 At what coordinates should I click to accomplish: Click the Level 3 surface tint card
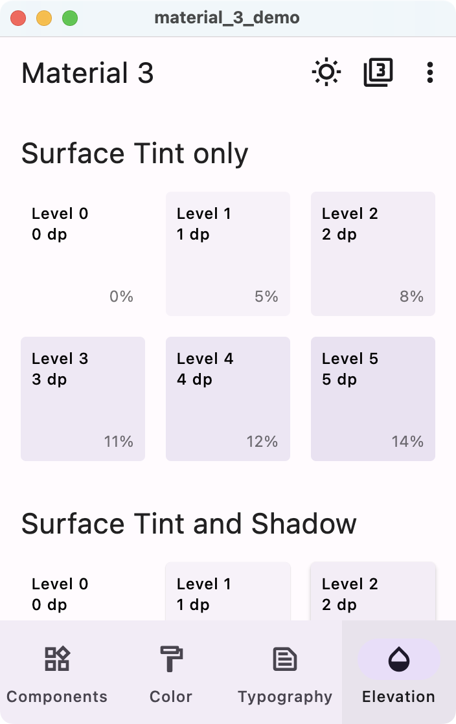pos(83,399)
